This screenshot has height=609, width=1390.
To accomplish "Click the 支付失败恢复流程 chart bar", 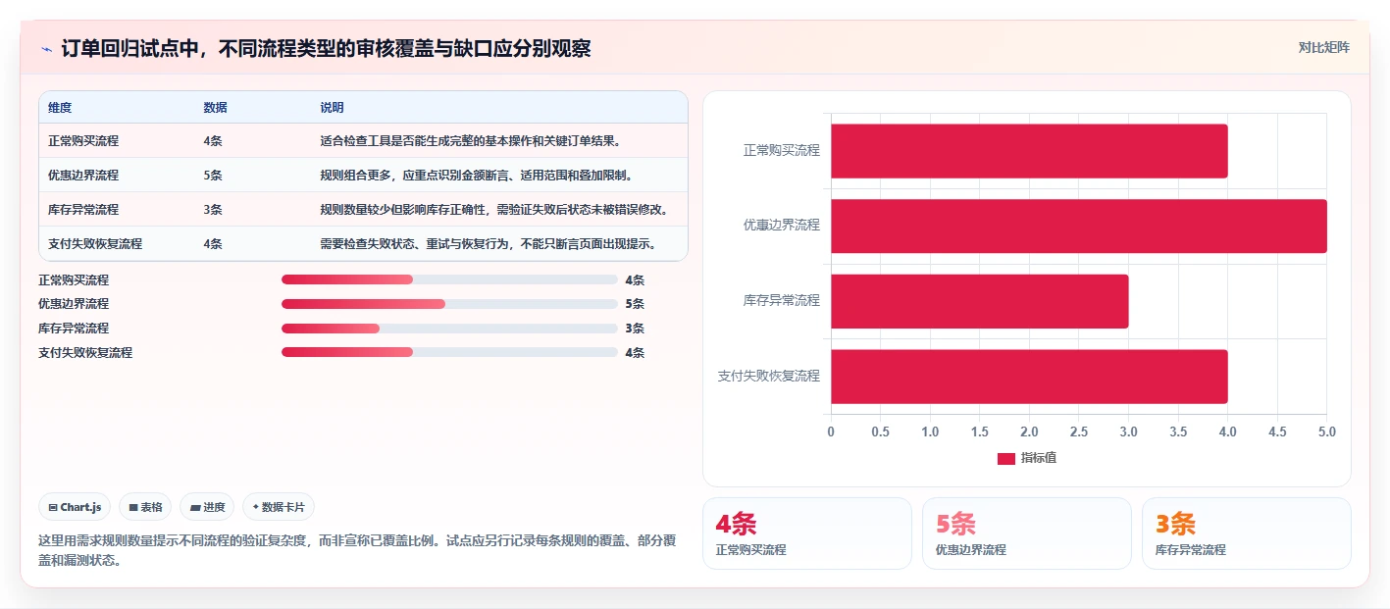I will click(1029, 377).
